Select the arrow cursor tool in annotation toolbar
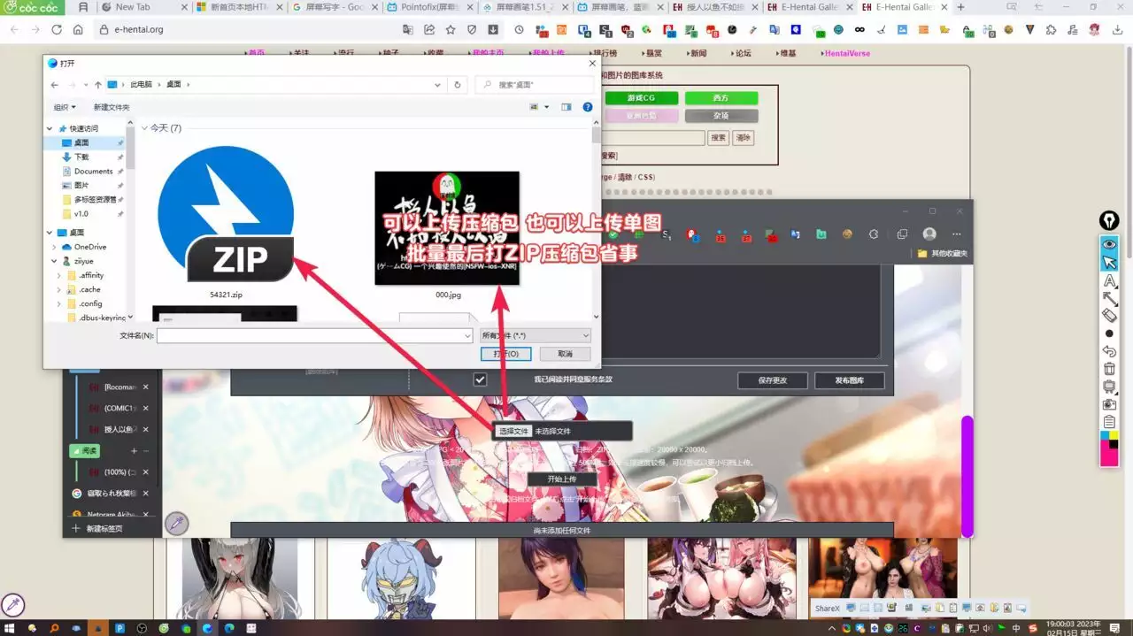The height and width of the screenshot is (636, 1133). click(1109, 263)
